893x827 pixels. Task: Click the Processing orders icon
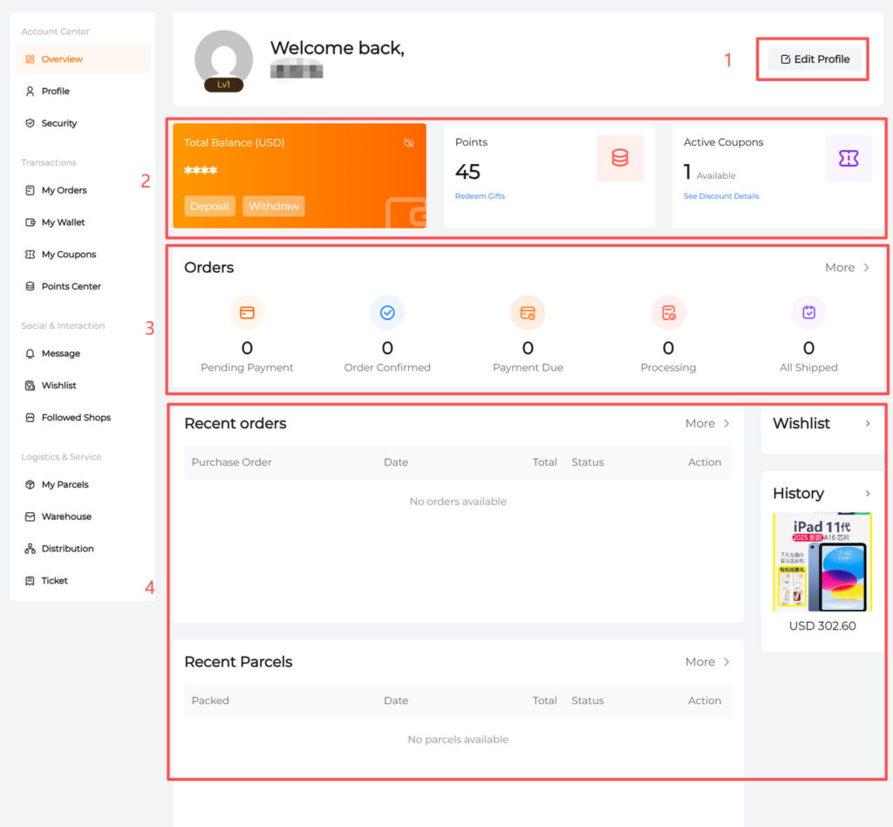coord(668,312)
